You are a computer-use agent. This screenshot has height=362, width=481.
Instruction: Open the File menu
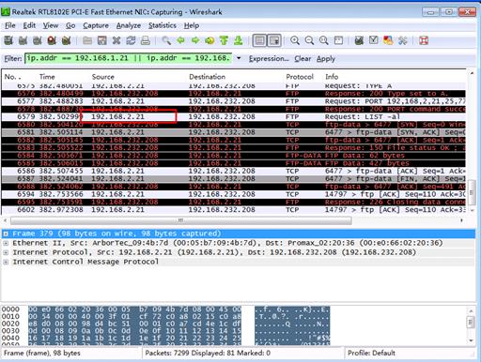point(10,25)
